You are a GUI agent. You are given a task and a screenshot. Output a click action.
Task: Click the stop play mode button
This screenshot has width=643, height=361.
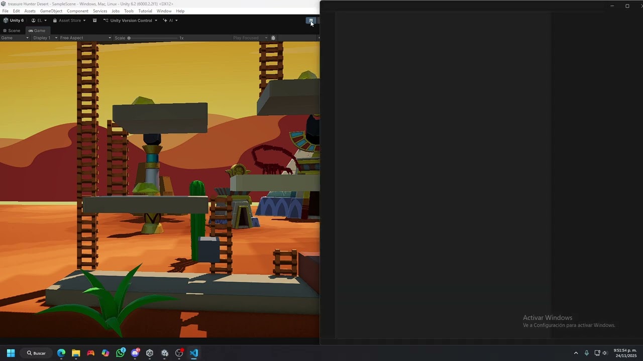point(311,21)
